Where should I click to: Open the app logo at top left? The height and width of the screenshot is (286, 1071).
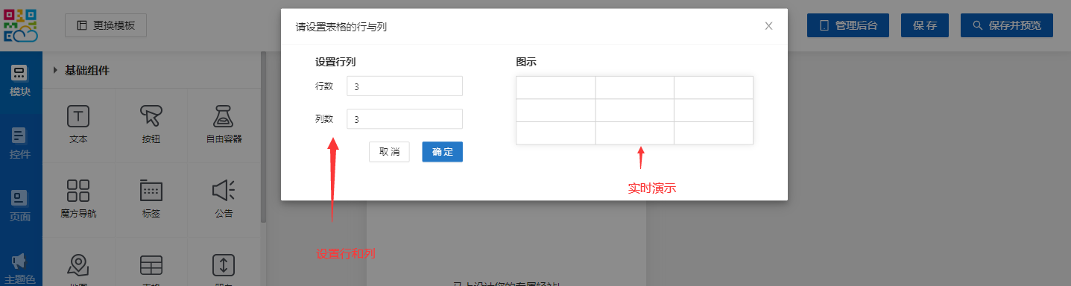click(21, 25)
